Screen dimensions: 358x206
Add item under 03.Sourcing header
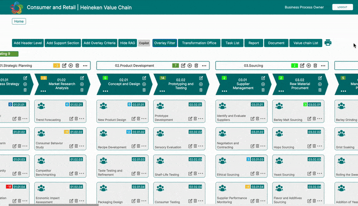[x=309, y=65]
